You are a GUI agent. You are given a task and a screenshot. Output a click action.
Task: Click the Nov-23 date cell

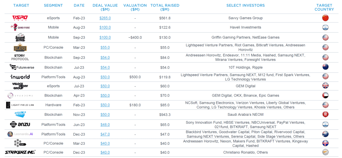point(79,114)
